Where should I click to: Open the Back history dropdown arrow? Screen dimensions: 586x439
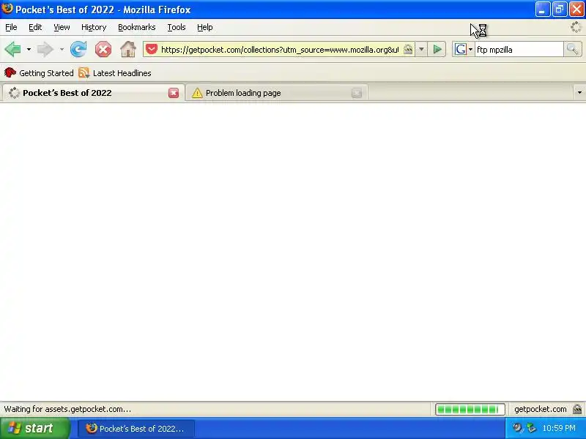point(29,49)
